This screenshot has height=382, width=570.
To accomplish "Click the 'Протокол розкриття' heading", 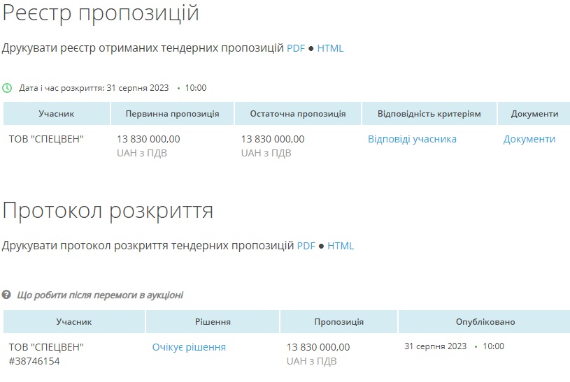I will click(x=108, y=210).
